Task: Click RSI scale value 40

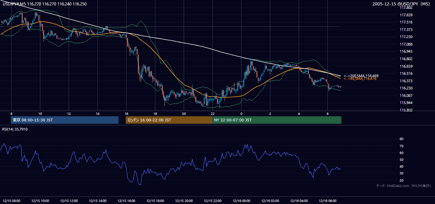Action: pos(401,167)
